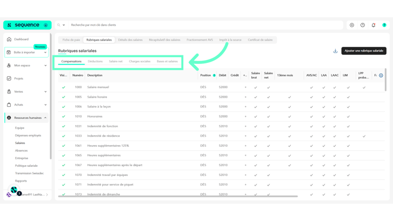Open the notifications bell
Viewport: 393px width, 221px height.
(x=374, y=25)
